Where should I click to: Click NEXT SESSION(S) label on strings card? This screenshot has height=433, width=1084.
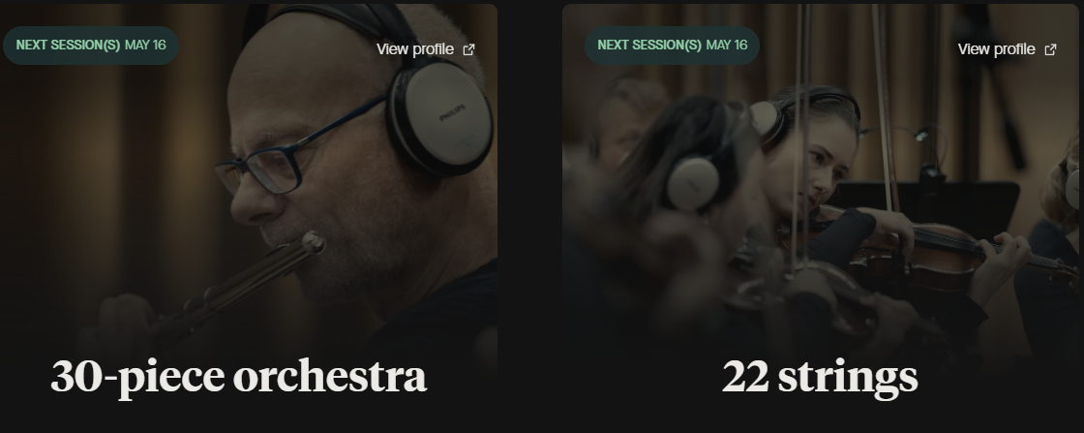(x=649, y=46)
